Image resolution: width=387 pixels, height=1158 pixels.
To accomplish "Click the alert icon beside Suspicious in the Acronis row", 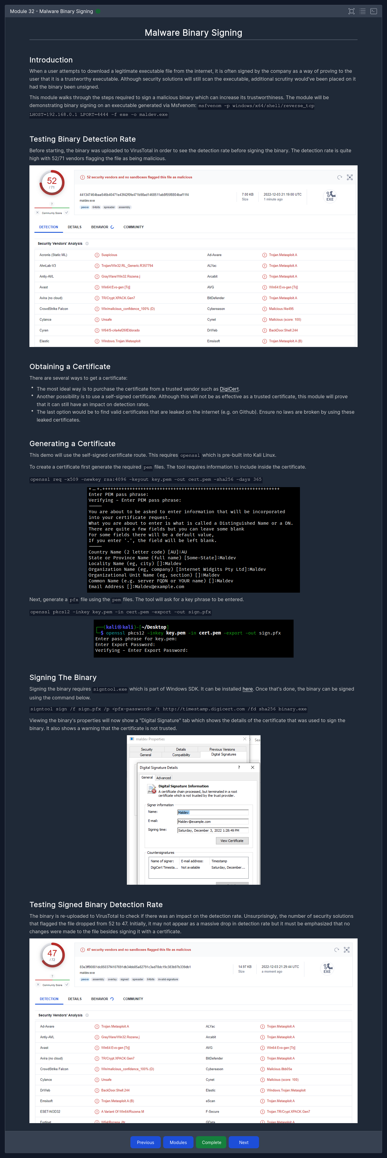I will (x=97, y=255).
